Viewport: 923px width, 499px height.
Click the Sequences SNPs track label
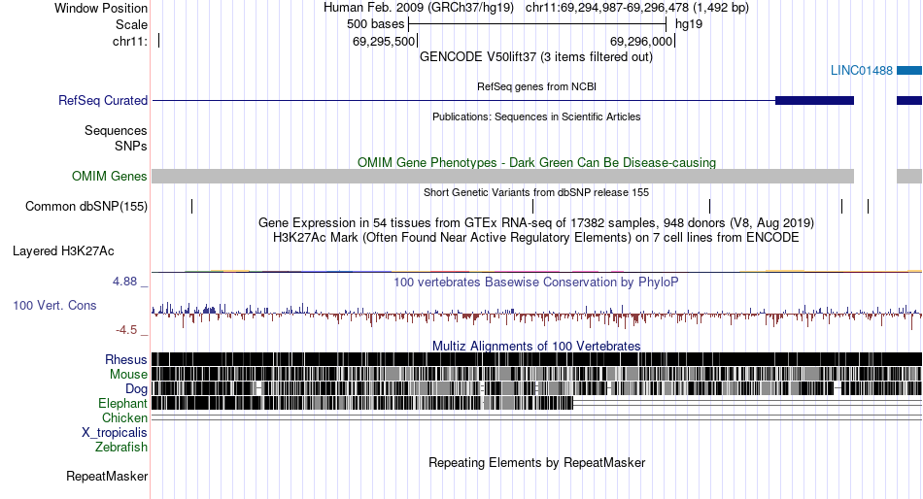point(116,138)
